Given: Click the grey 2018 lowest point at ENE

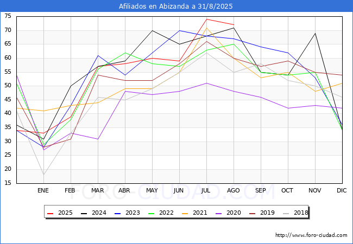Looking at the screenshot, I should pyautogui.click(x=43, y=175).
